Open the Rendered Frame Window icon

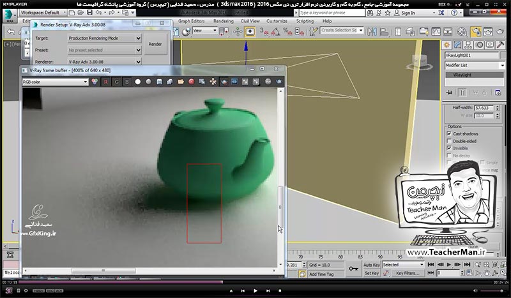coord(488,31)
